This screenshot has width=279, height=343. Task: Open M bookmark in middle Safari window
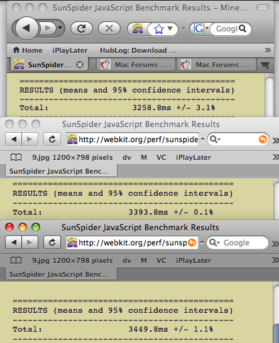pyautogui.click(x=144, y=157)
